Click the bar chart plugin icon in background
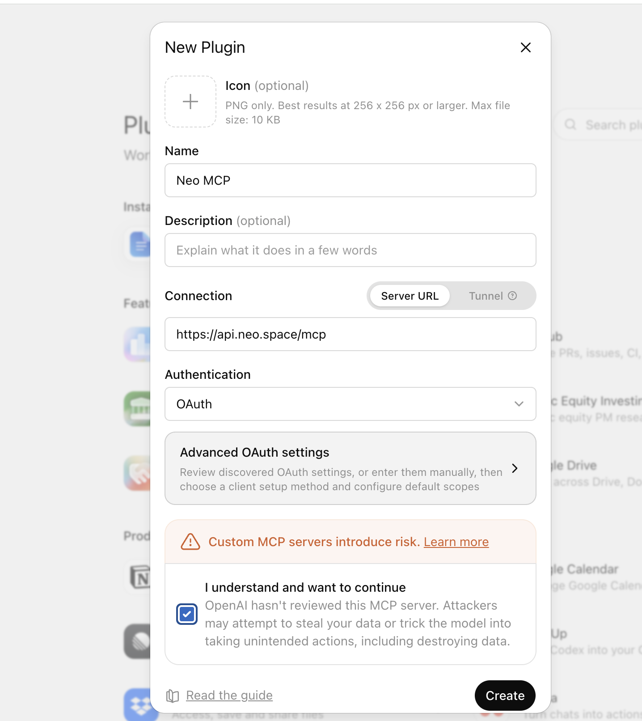This screenshot has width=642, height=721. click(138, 344)
